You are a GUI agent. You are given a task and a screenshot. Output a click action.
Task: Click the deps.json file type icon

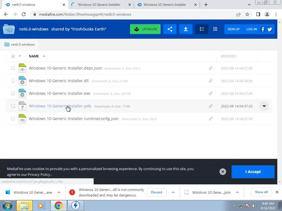point(22,68)
